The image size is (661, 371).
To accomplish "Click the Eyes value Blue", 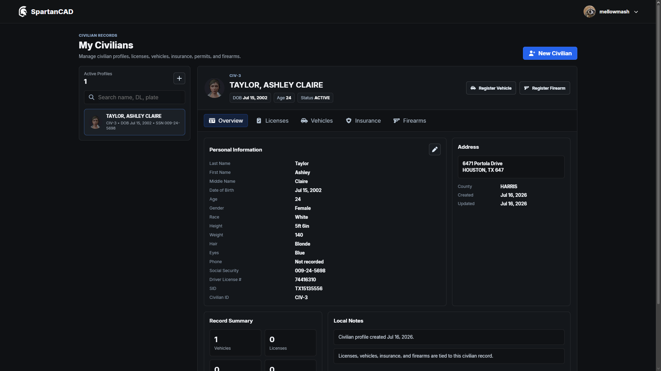I will click(300, 253).
